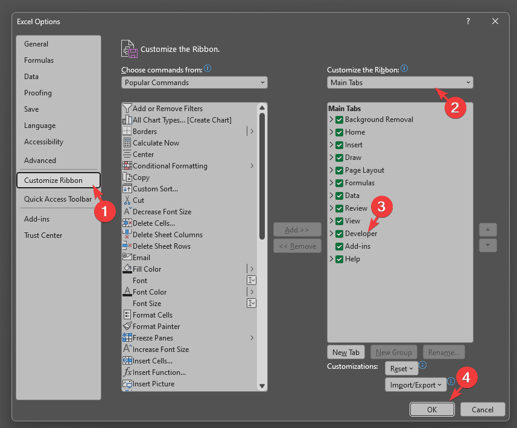Click the Conditional Formatting icon
Image resolution: width=517 pixels, height=428 pixels.
127,165
